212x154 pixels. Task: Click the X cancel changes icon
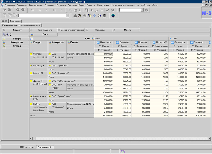point(113,10)
